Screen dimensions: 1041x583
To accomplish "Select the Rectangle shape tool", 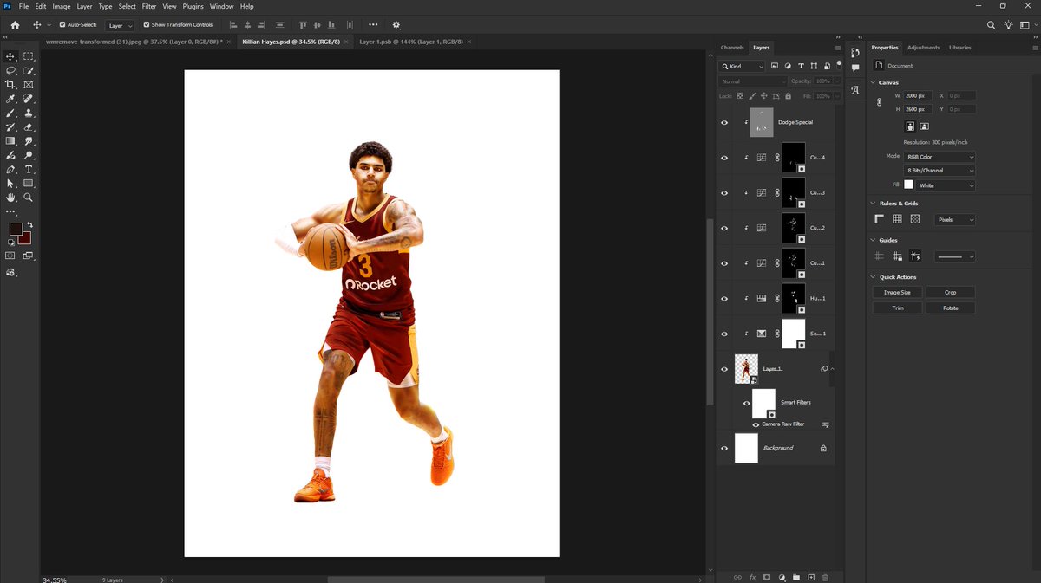I will 29,183.
